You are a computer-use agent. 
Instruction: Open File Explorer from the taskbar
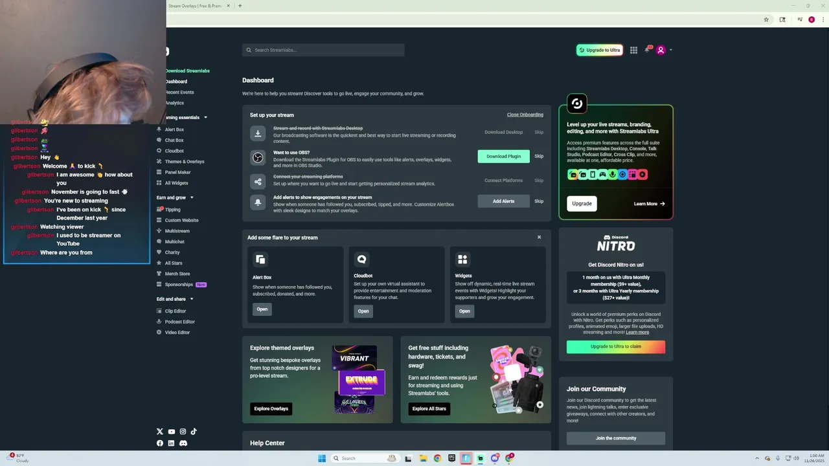[x=423, y=458]
